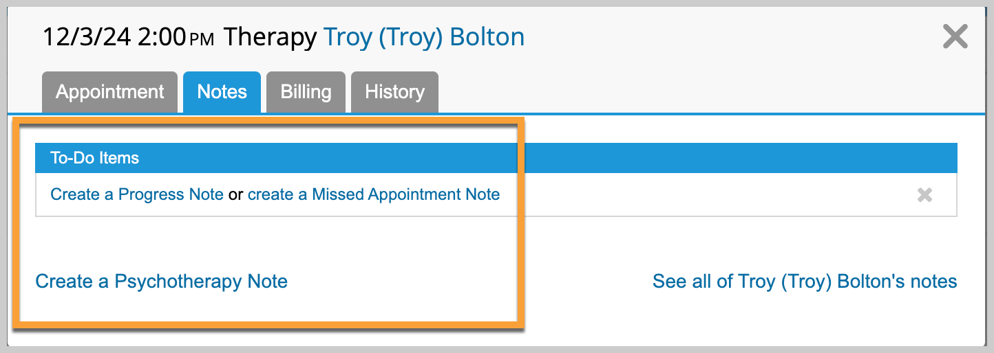Start a new Psychotherapy Note
The width and height of the screenshot is (994, 353).
point(161,281)
